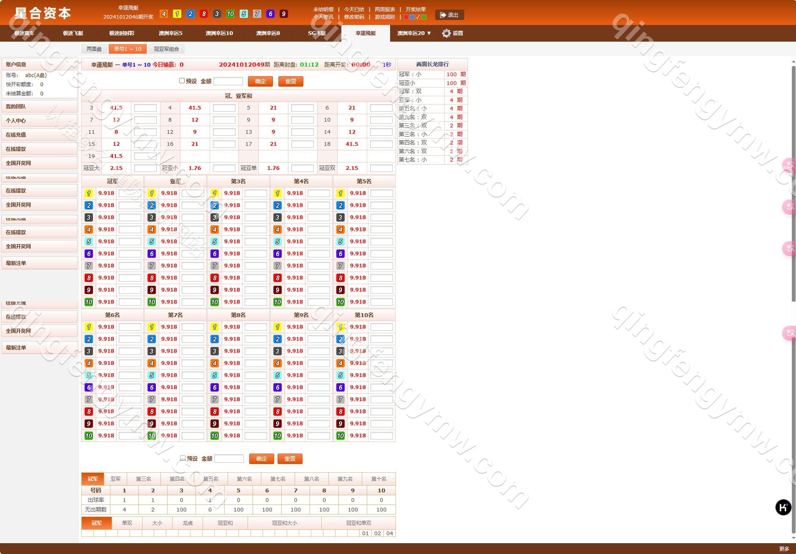
Task: Click the red number 8 ball under 第5名
Action: coord(340,278)
